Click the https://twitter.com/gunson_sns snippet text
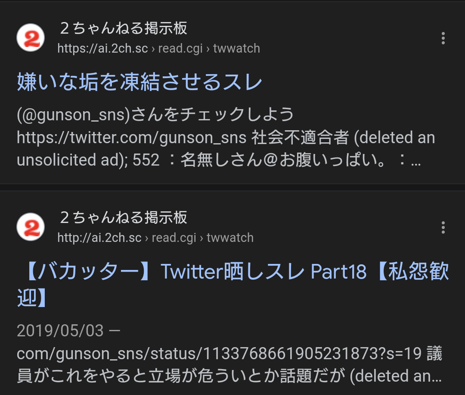Screen dimensions: 465x395 (x=131, y=138)
